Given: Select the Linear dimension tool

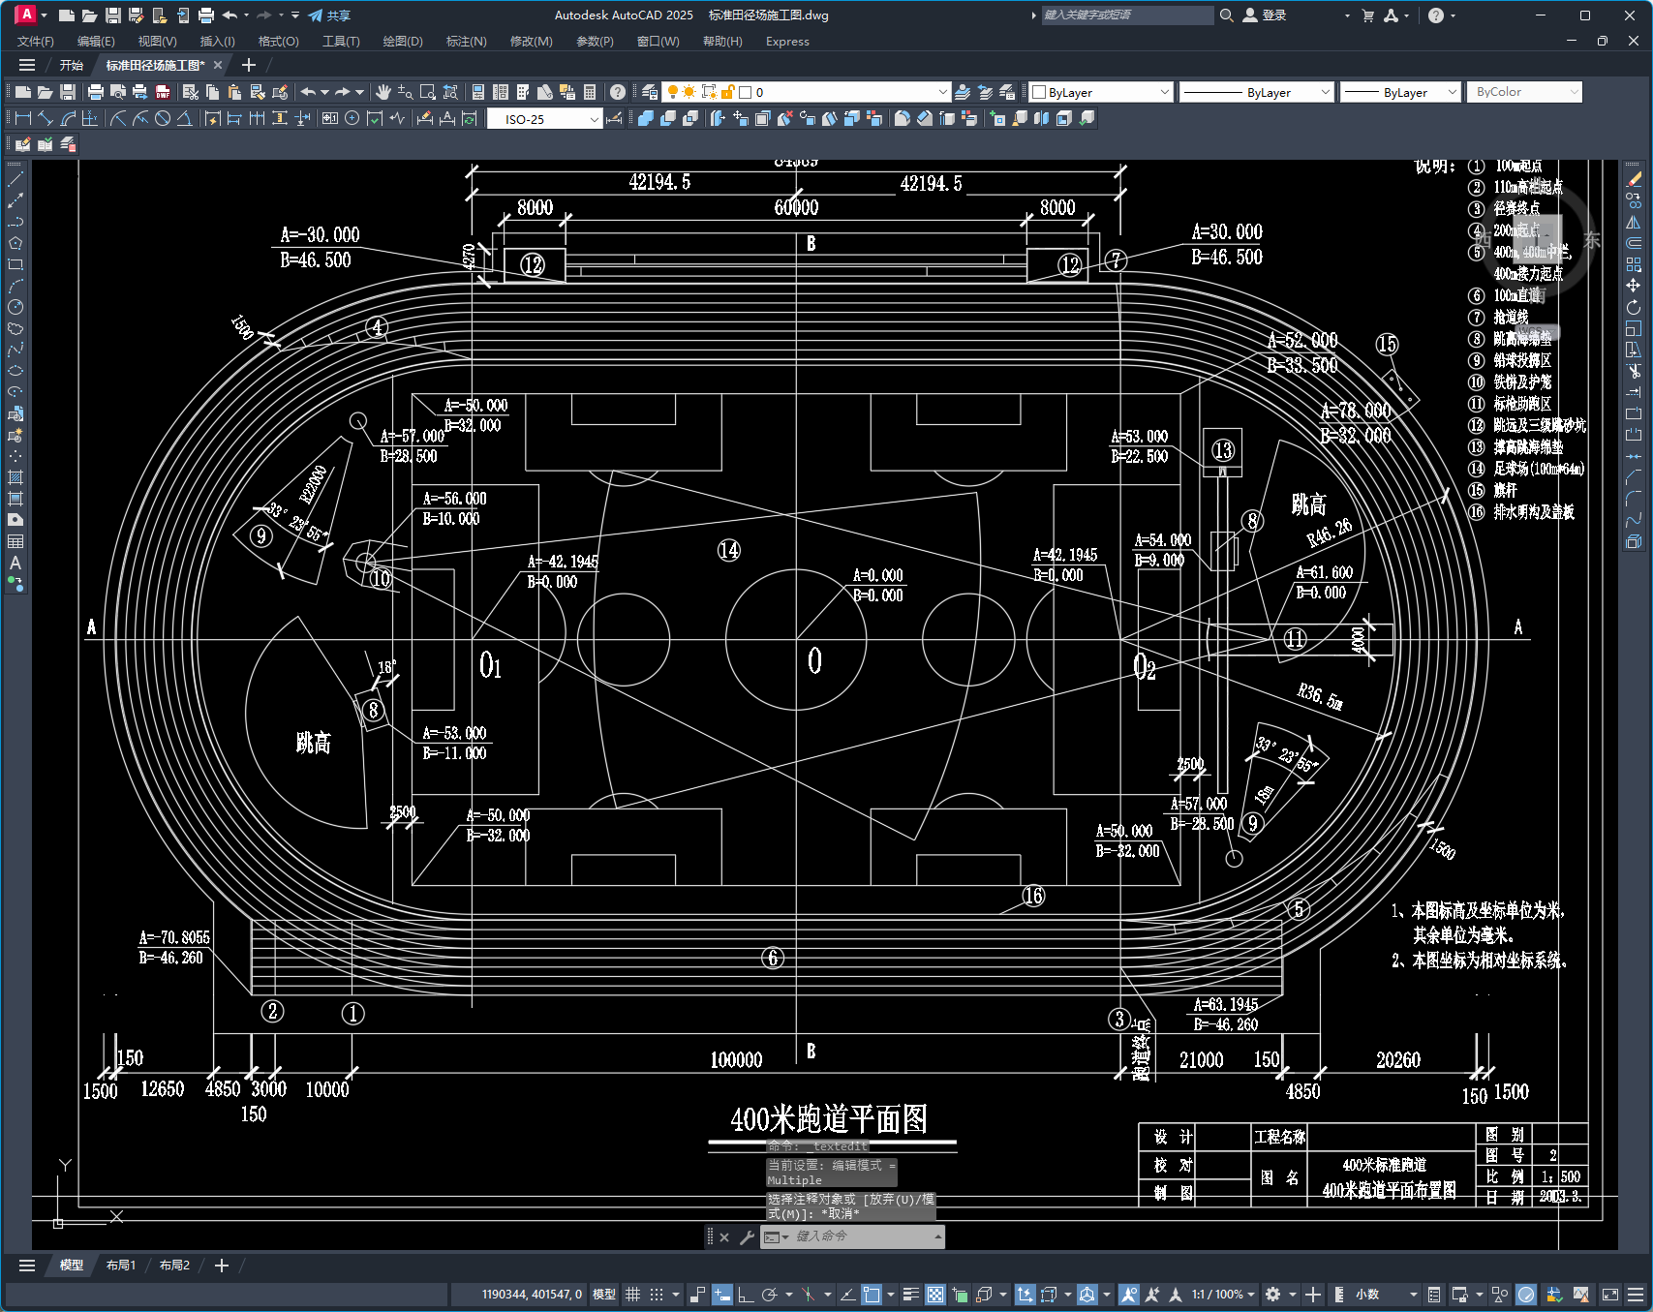Looking at the screenshot, I should [x=23, y=118].
